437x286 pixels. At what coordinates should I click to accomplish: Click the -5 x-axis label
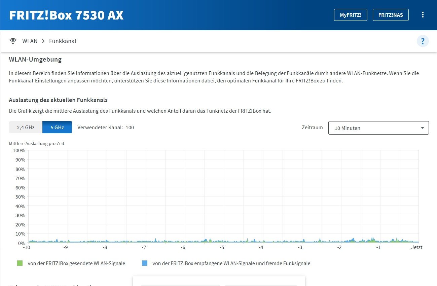coord(222,247)
